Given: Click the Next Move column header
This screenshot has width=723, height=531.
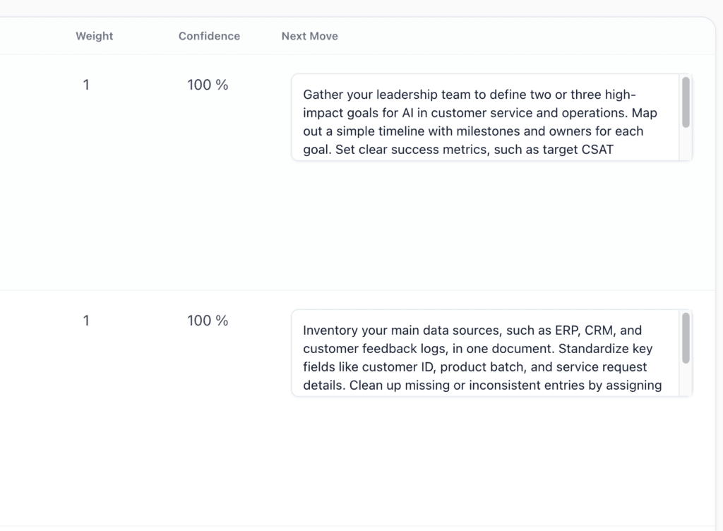Looking at the screenshot, I should tap(309, 36).
